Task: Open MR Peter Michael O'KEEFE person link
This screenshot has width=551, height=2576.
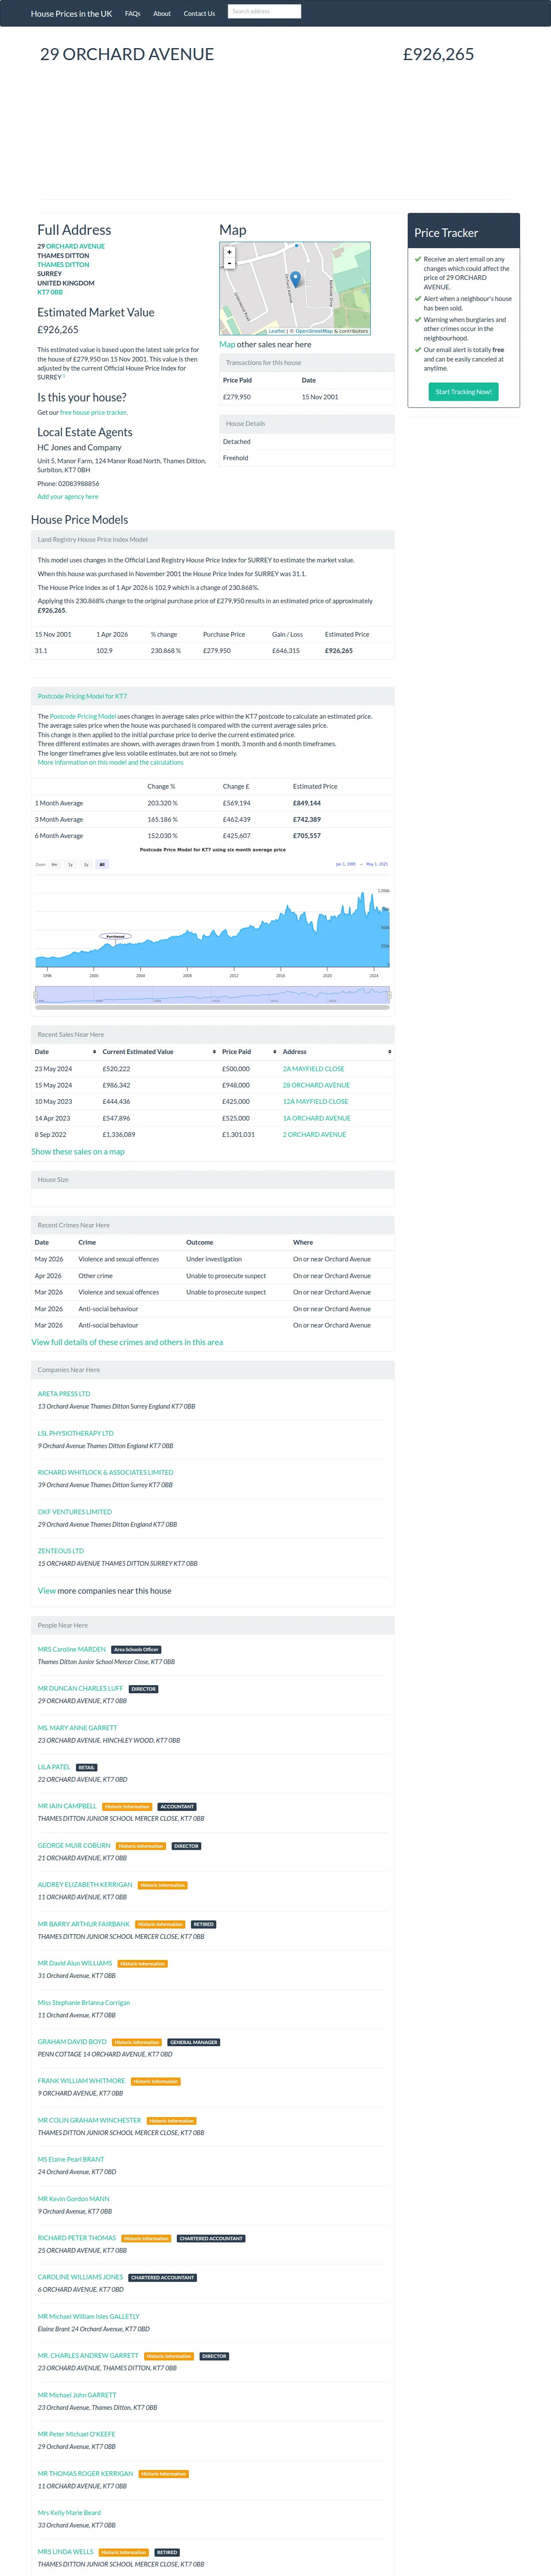Action: 77,2434
